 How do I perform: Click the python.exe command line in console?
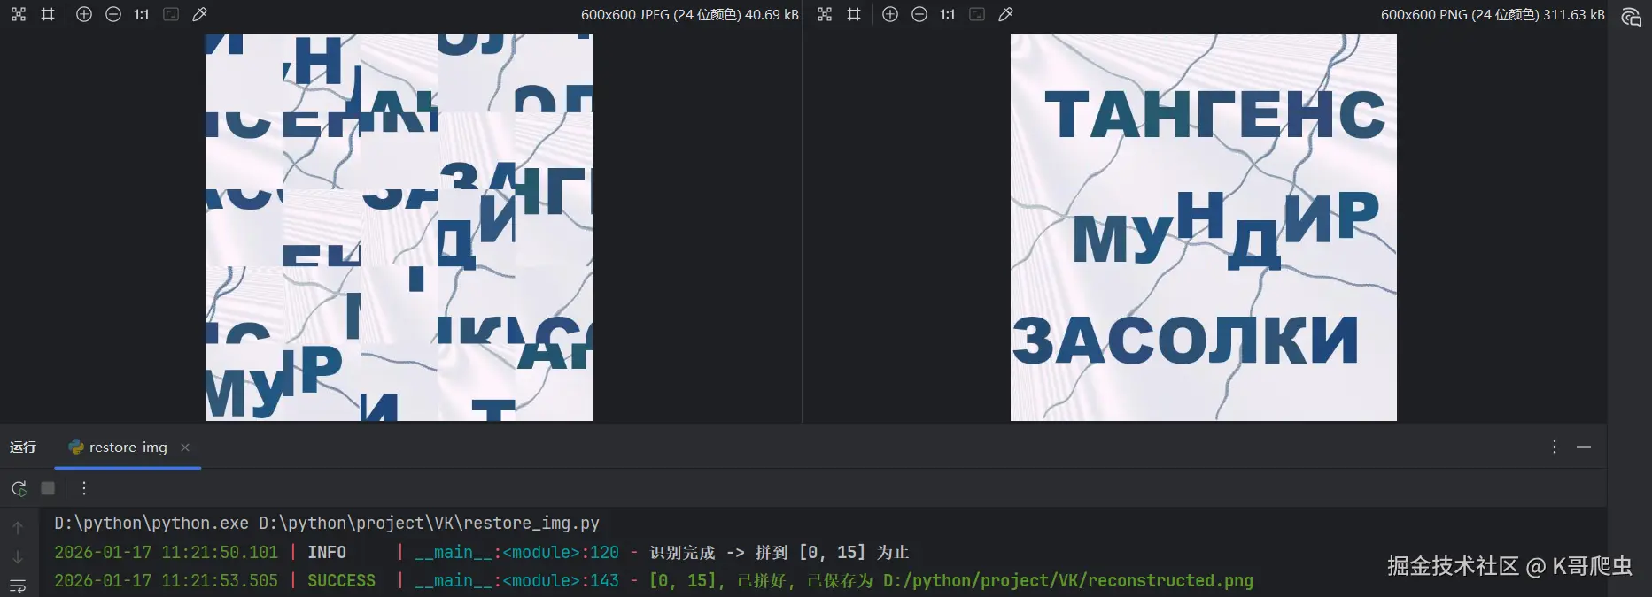point(327,524)
